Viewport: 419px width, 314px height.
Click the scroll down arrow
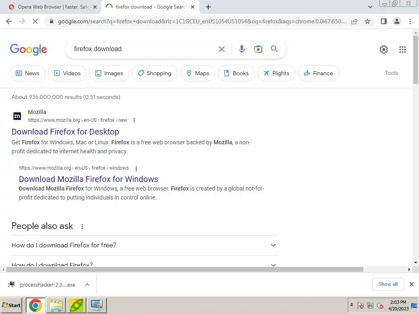[416, 262]
